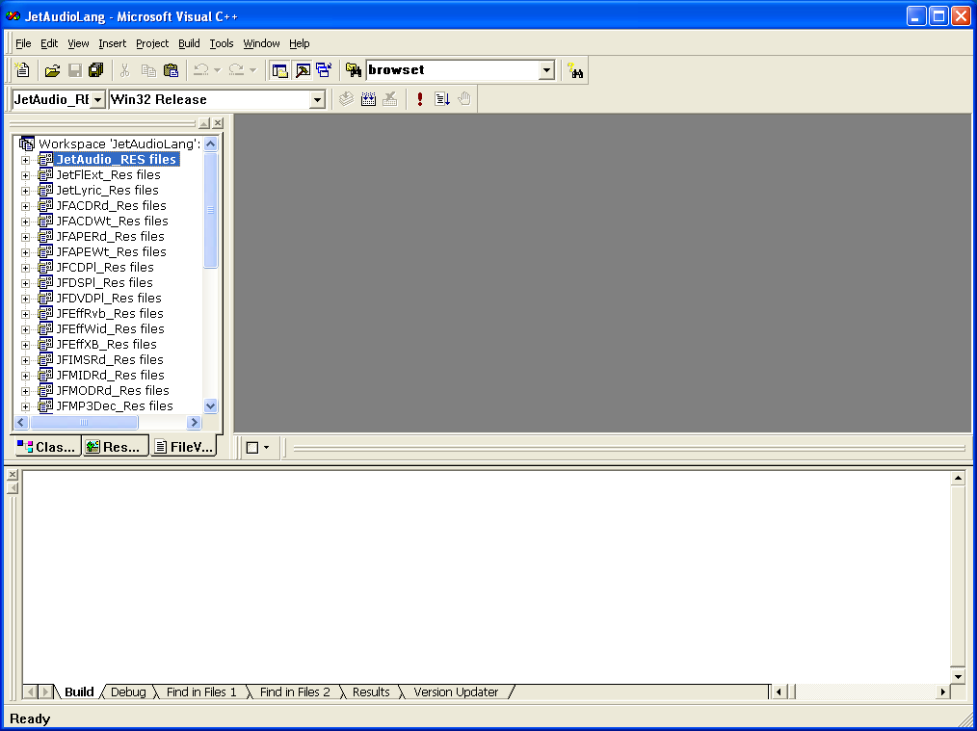Open the Window List icon
This screenshot has width=977, height=731.
tap(324, 70)
